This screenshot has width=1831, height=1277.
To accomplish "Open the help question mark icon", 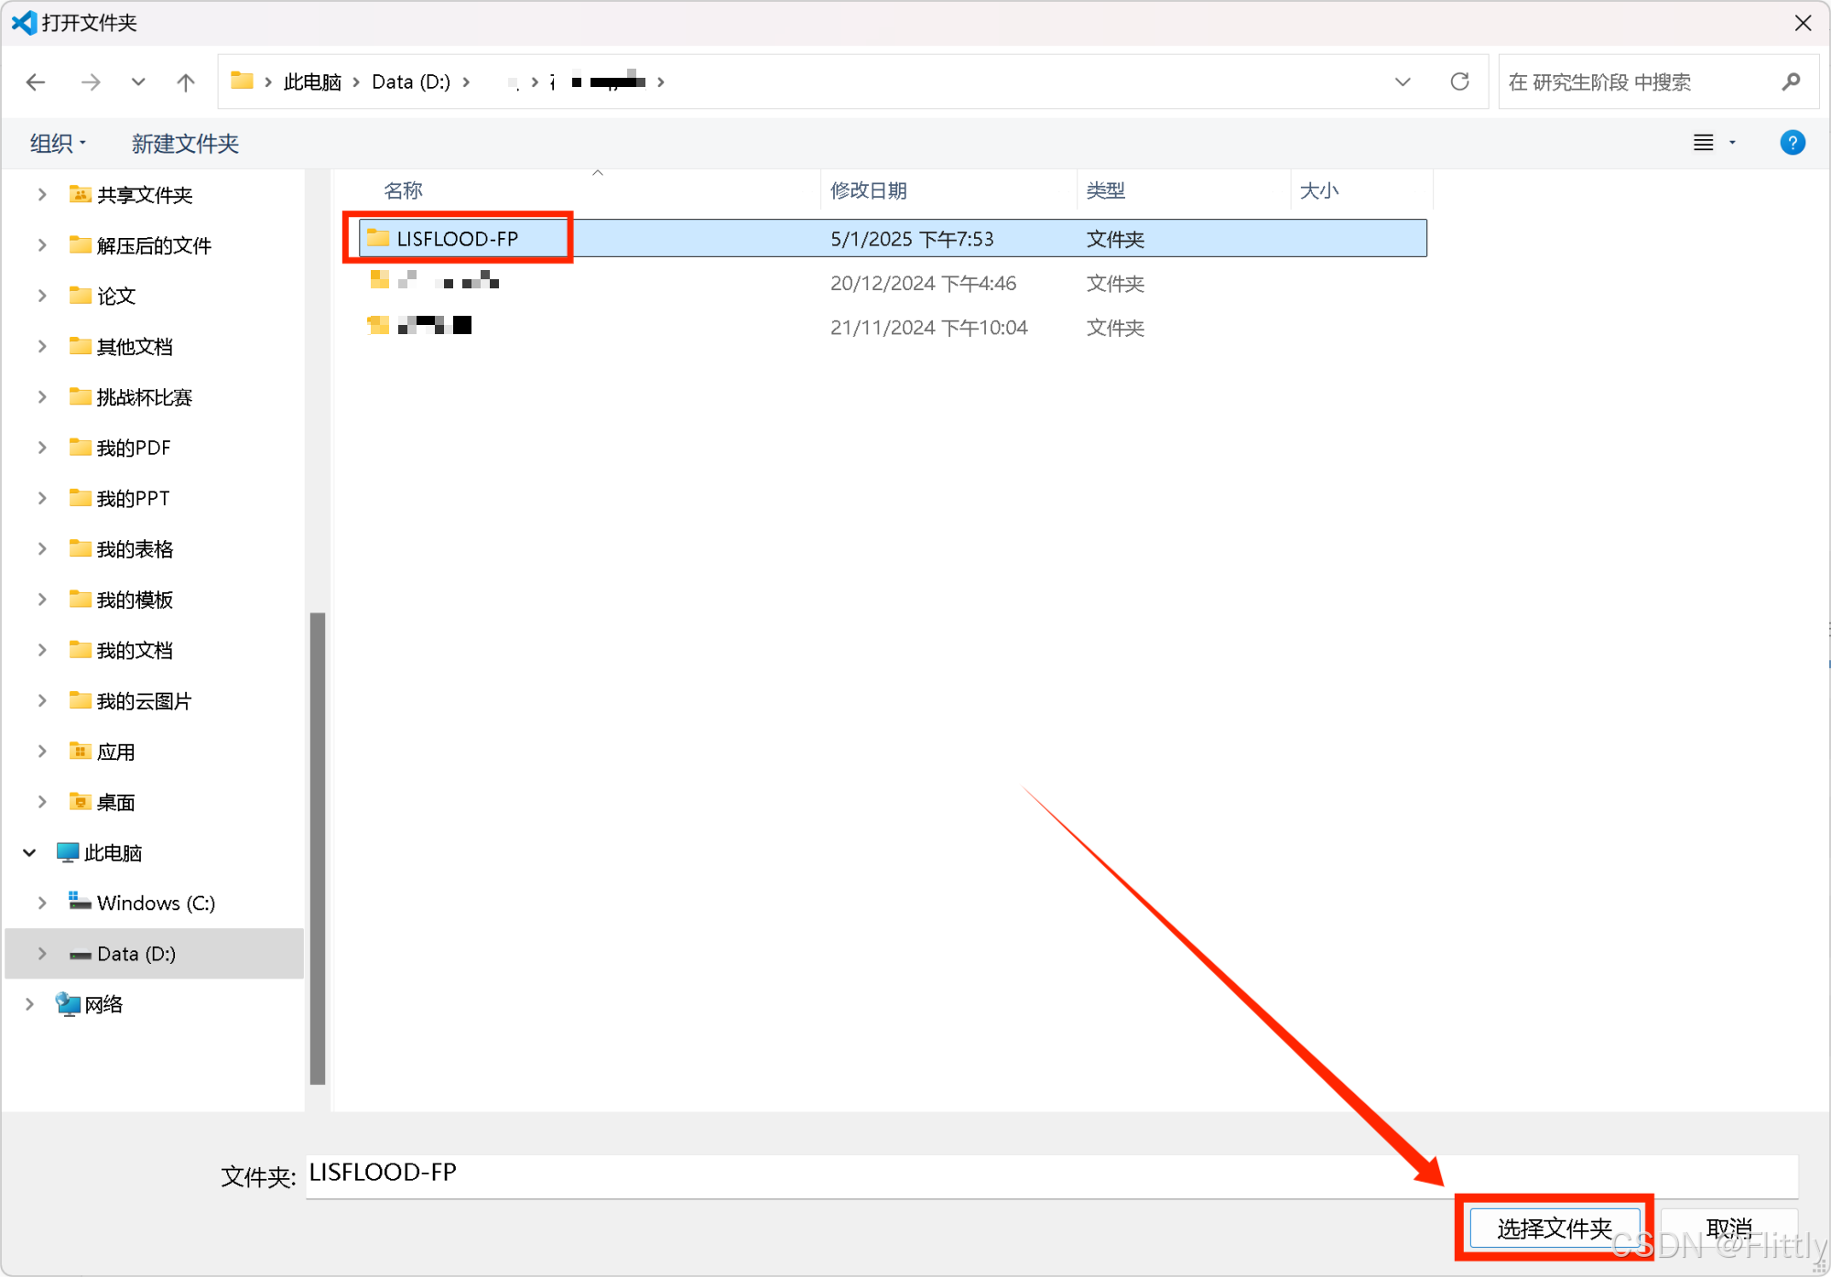I will [x=1792, y=143].
